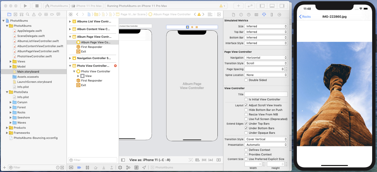Open the Size Inferred dropdown

coord(266,26)
